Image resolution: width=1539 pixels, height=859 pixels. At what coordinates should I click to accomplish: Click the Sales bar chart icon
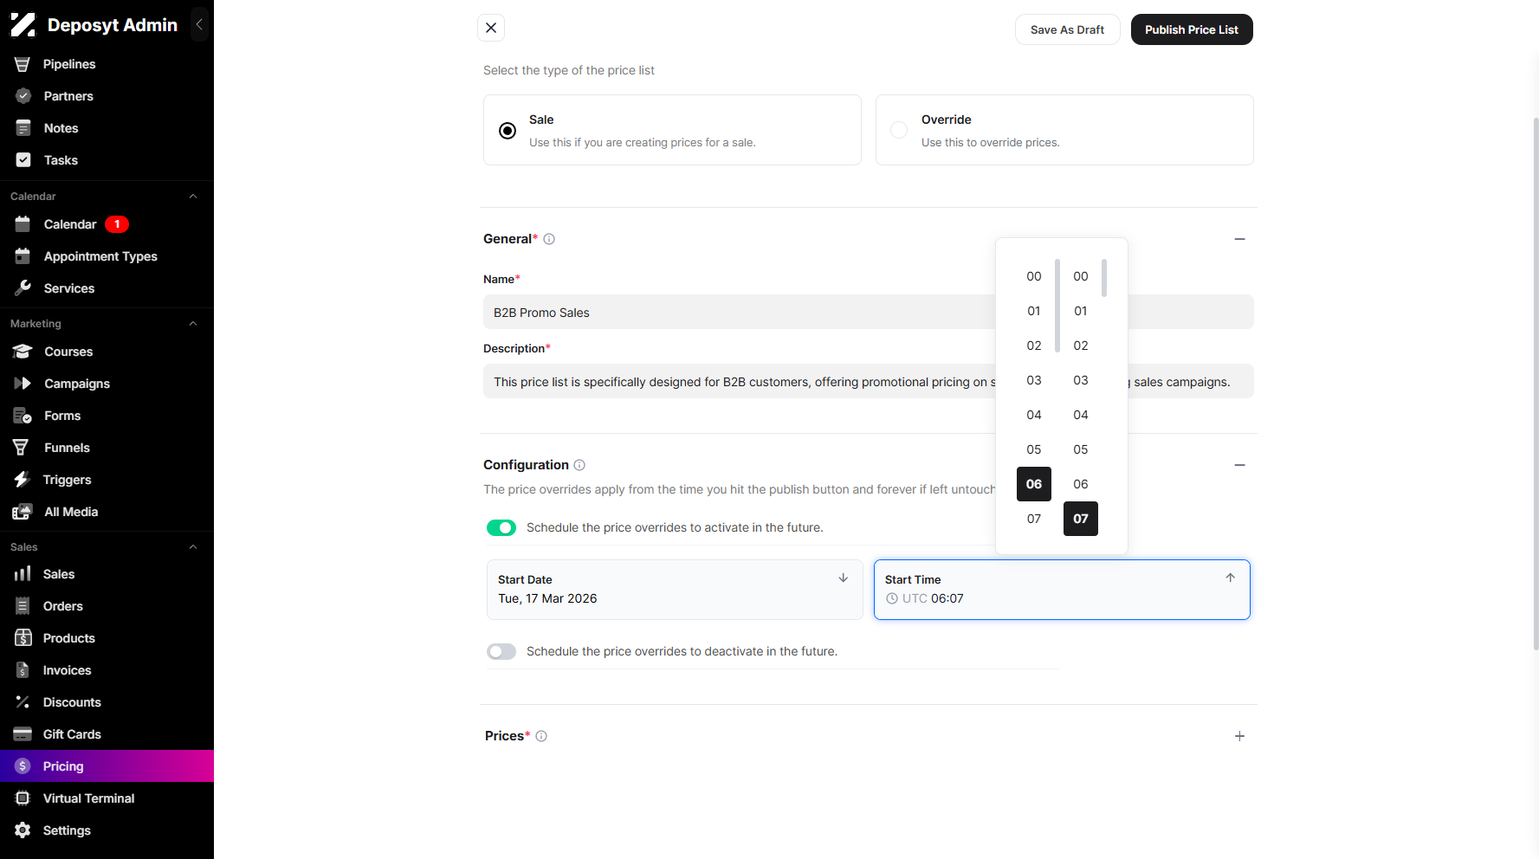tap(23, 574)
